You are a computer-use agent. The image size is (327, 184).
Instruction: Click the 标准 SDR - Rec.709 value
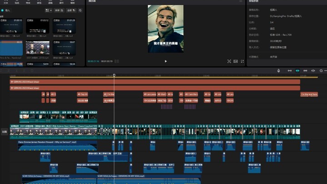point(281,35)
